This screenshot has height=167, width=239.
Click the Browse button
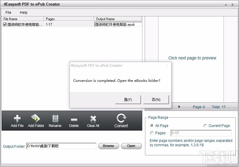coord(109,146)
